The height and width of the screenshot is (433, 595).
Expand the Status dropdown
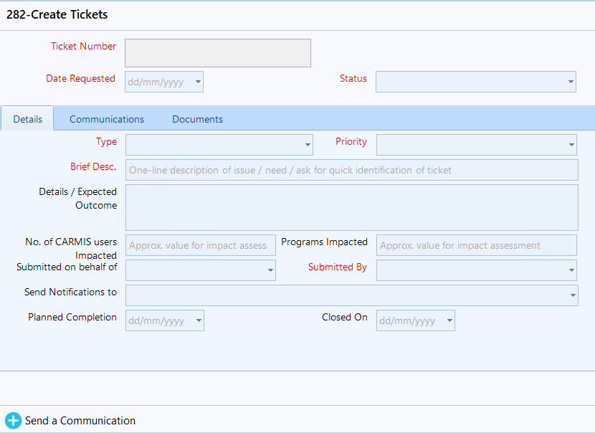pos(571,82)
